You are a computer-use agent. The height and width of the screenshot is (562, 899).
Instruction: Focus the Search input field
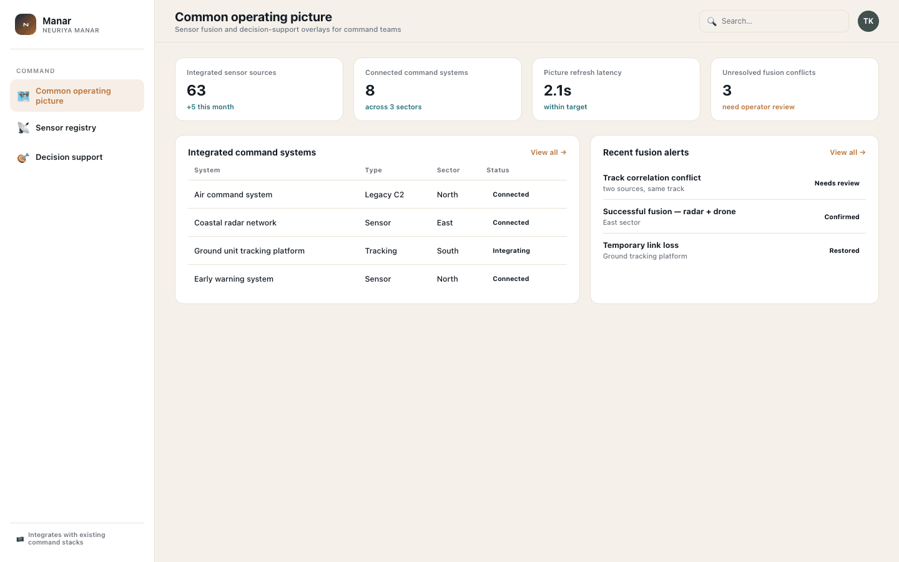pyautogui.click(x=774, y=21)
